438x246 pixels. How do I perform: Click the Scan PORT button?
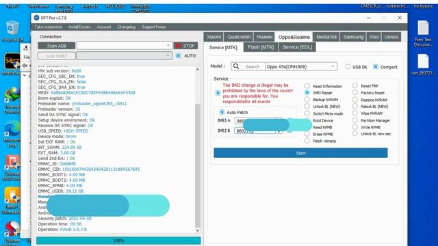tap(57, 56)
